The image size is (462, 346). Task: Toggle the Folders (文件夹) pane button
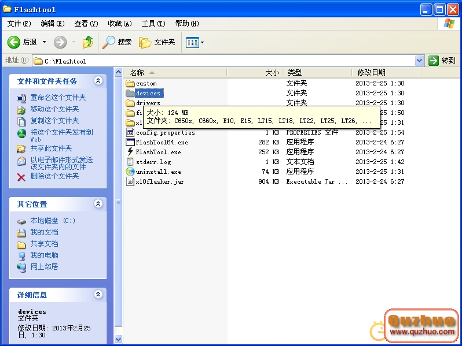point(157,42)
